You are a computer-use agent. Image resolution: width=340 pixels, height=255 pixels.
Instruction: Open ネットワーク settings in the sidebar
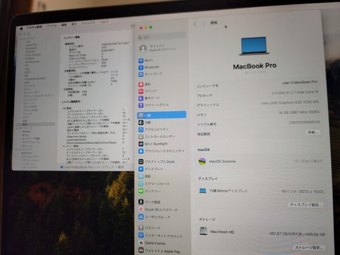[x=151, y=74]
